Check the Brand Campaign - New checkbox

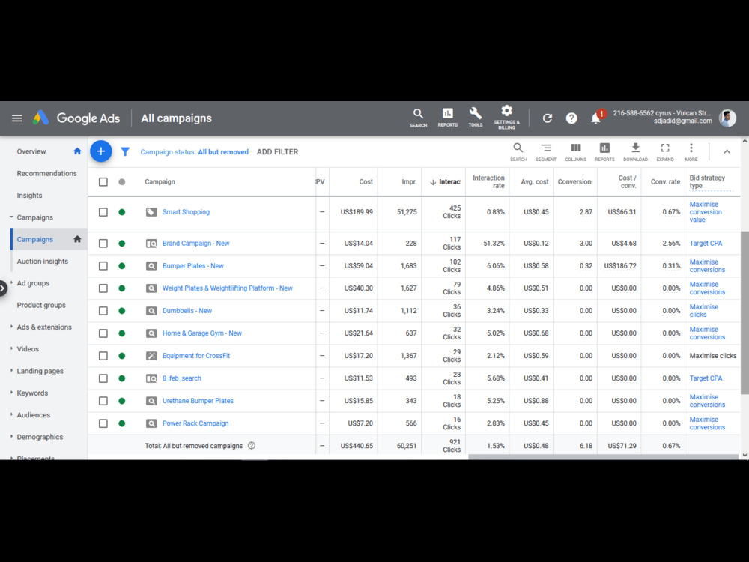tap(103, 244)
